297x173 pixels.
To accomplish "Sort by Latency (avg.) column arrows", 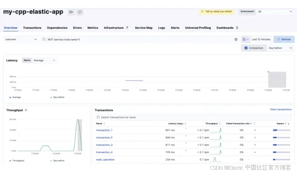I will [x=185, y=124].
